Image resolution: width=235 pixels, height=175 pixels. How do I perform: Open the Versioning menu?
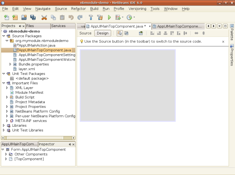pos(137,9)
